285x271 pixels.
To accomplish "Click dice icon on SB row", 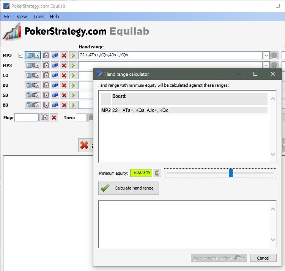I will tap(55, 95).
